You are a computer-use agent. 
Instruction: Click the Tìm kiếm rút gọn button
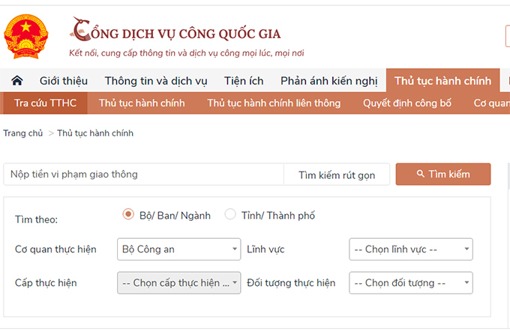[337, 174]
